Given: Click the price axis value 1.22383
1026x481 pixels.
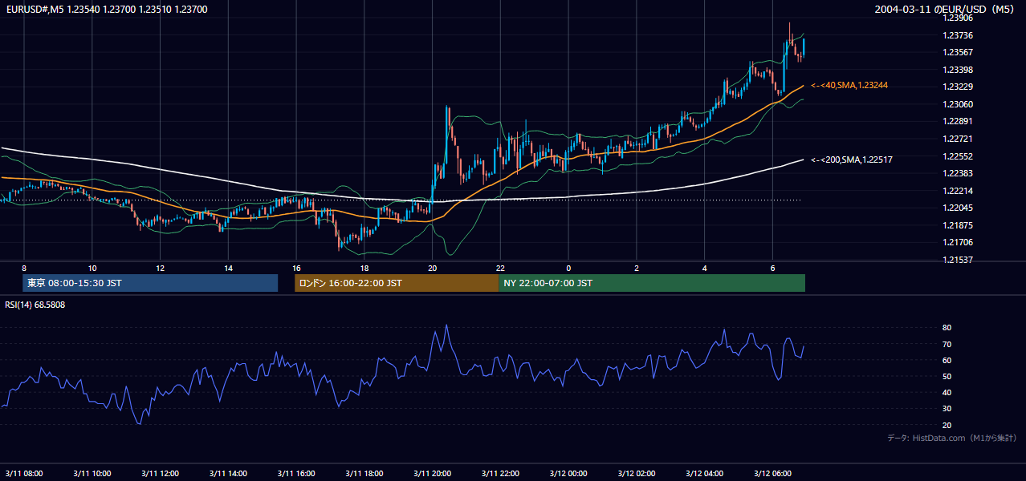Looking at the screenshot, I should [x=959, y=173].
